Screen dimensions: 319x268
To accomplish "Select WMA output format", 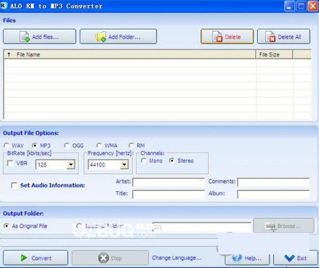I will (99, 145).
